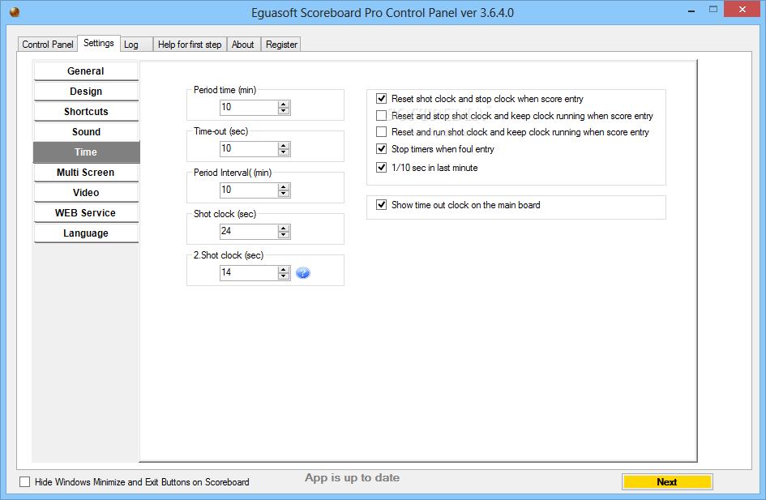Open Multi Screen settings section

click(86, 173)
